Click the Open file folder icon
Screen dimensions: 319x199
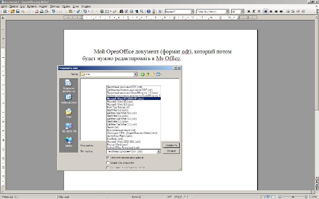point(12,11)
